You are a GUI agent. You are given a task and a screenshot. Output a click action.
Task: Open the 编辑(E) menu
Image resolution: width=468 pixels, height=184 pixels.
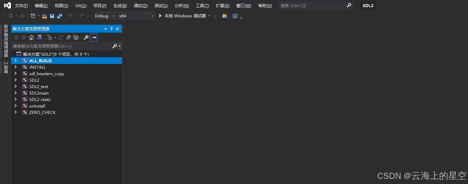pos(41,6)
